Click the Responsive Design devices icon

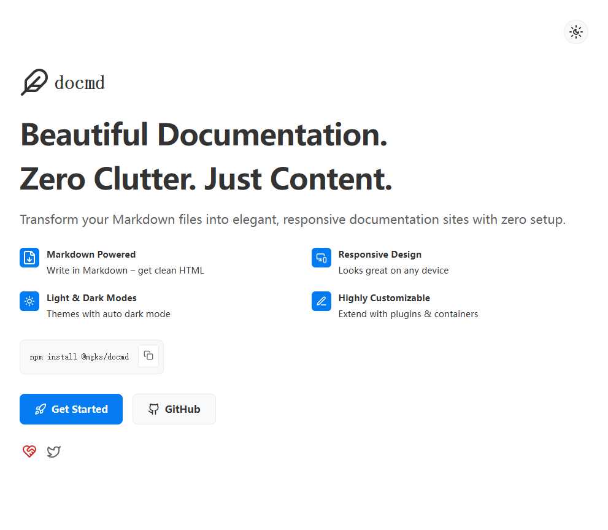(x=321, y=258)
